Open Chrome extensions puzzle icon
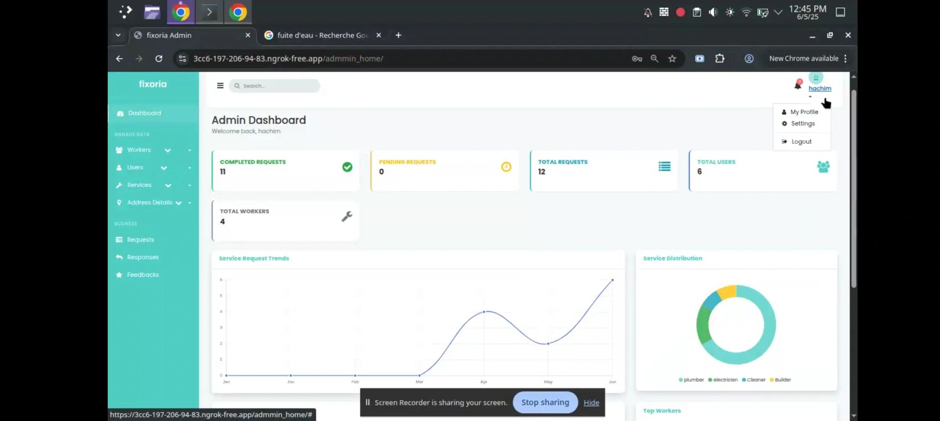 [720, 59]
